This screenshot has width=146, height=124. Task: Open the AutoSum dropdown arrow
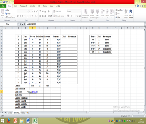(x=123, y=10)
